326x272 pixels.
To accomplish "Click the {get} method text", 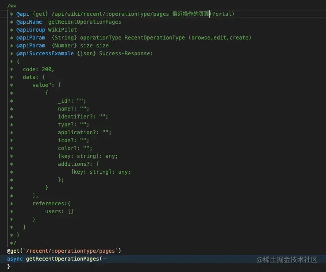I will point(40,14).
